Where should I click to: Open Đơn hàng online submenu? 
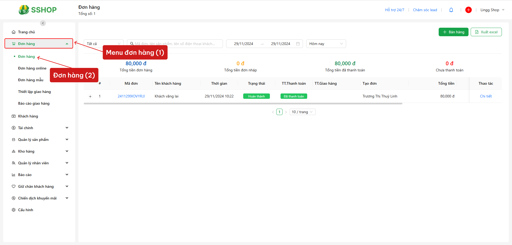(x=32, y=68)
